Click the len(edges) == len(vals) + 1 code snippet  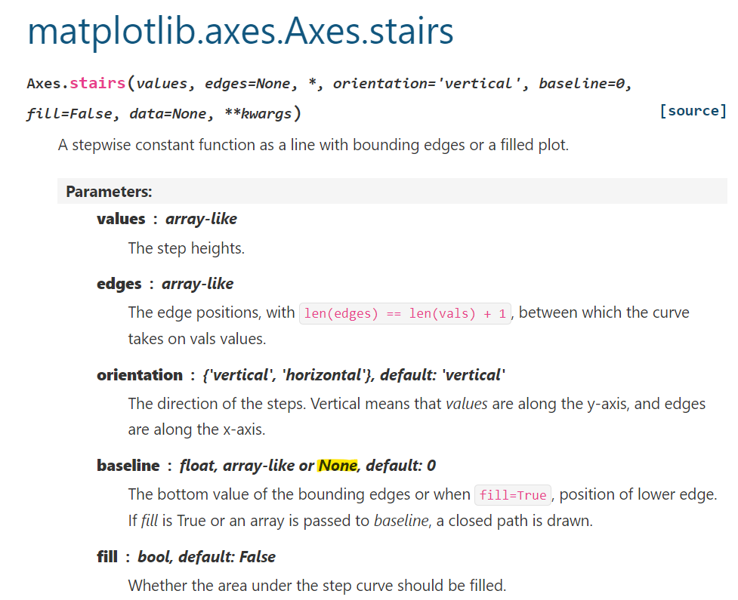click(x=404, y=312)
